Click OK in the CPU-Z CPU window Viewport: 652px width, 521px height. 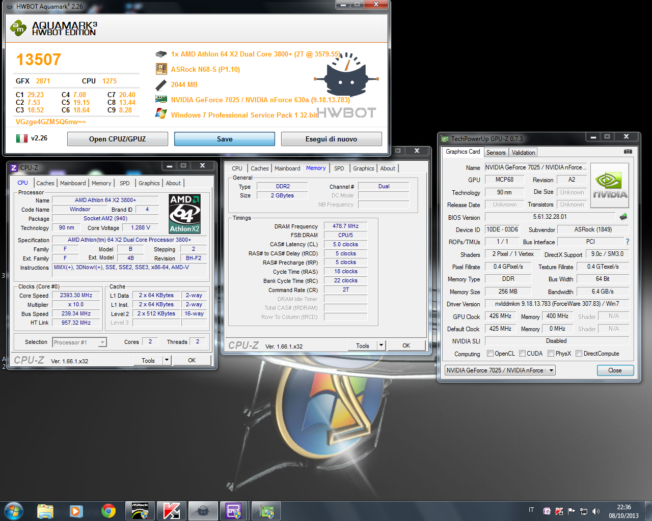tap(192, 360)
